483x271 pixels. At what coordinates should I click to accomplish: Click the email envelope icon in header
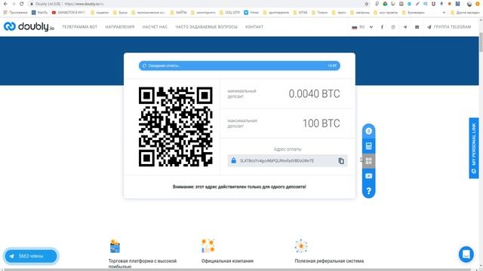click(417, 27)
